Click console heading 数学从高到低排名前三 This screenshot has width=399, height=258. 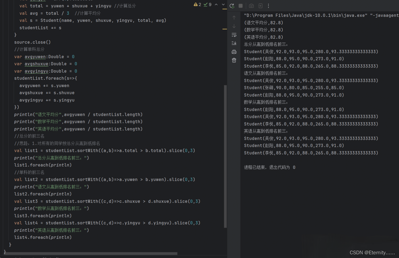266,102
